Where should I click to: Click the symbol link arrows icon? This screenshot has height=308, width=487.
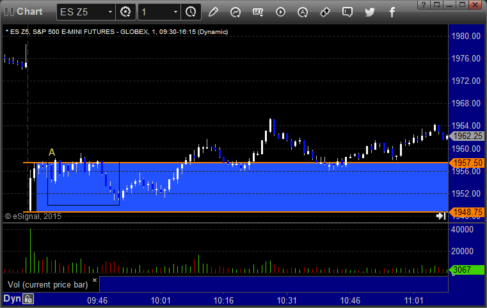pos(325,12)
